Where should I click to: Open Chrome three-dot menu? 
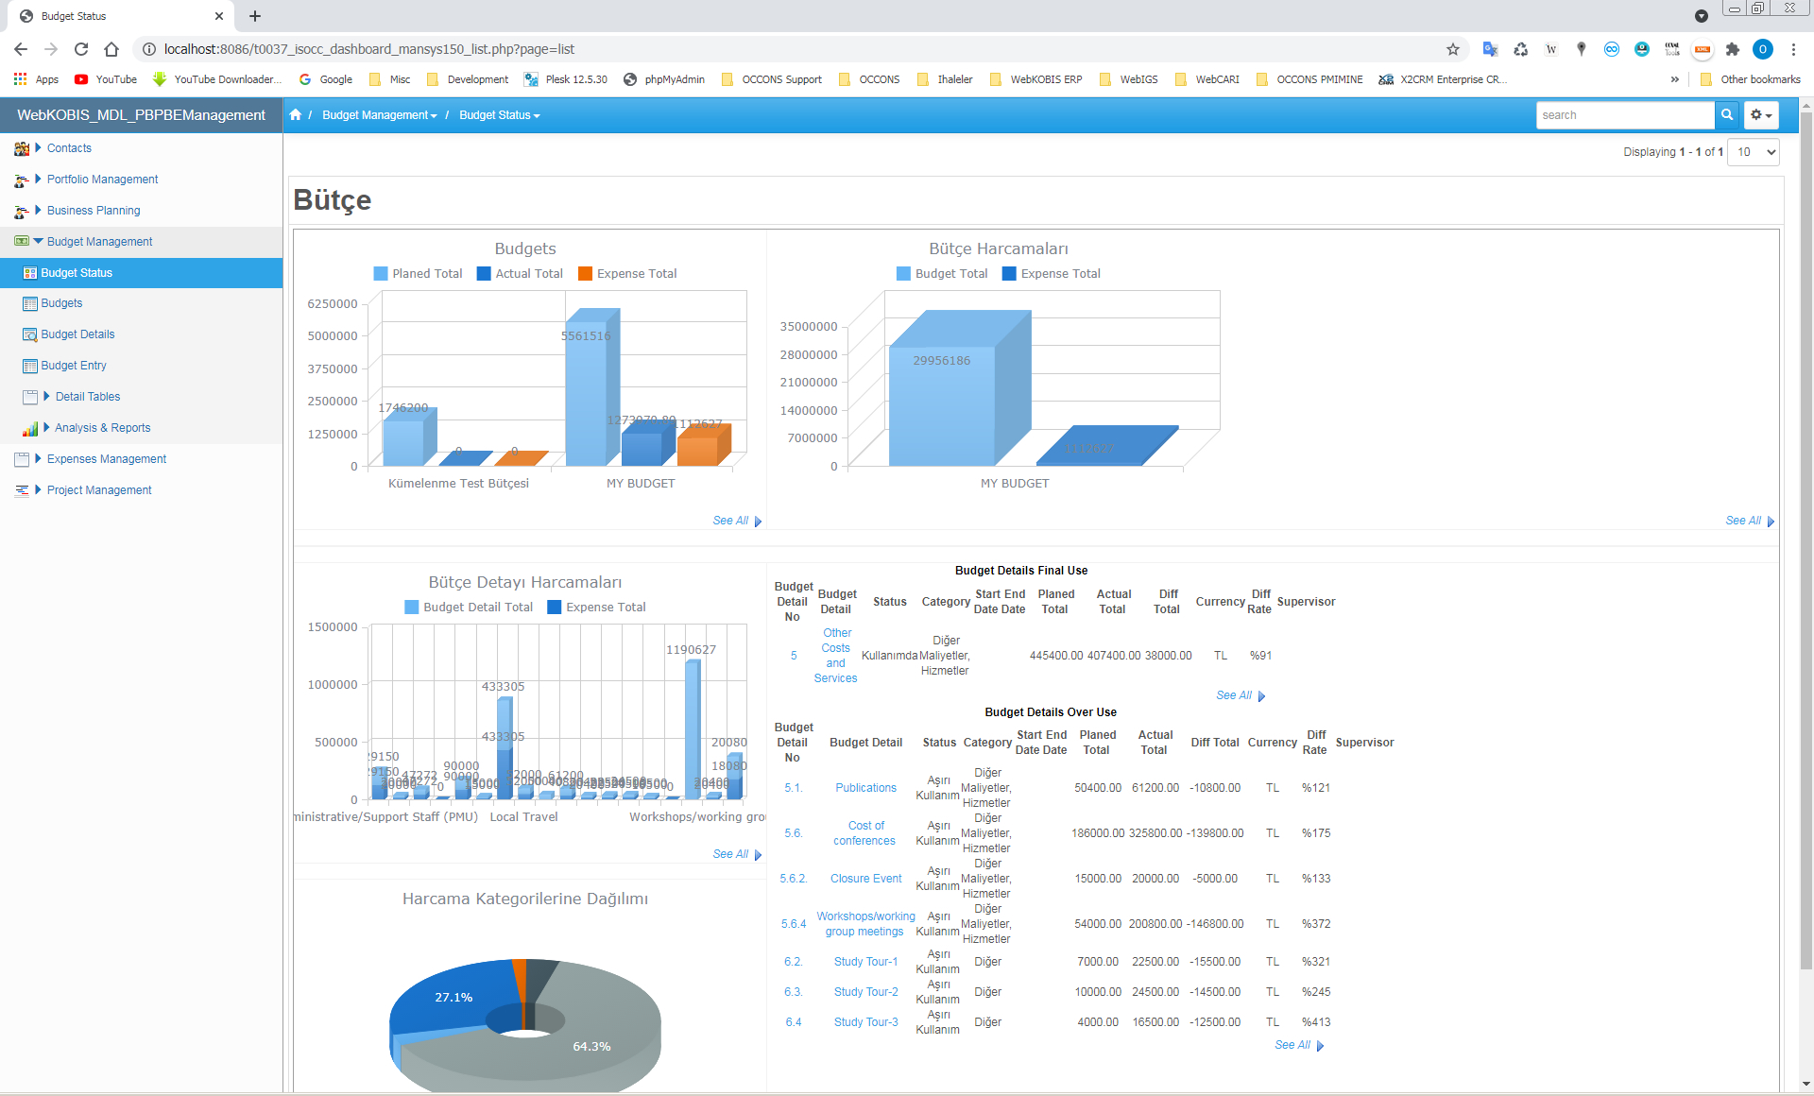1793,49
